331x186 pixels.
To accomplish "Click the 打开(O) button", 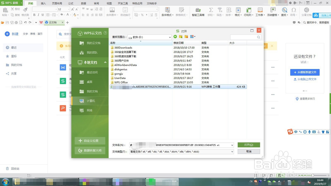I will click(249, 145).
